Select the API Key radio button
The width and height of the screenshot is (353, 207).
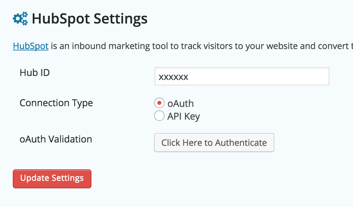click(x=159, y=116)
